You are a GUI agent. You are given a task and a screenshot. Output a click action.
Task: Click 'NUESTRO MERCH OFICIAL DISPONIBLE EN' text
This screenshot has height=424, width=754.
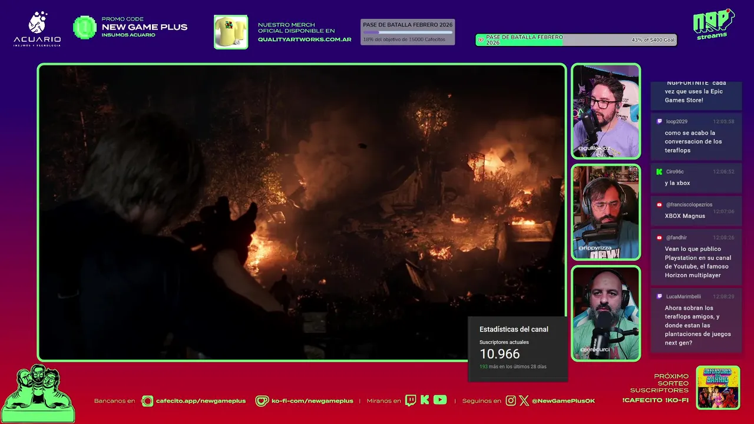[296, 28]
